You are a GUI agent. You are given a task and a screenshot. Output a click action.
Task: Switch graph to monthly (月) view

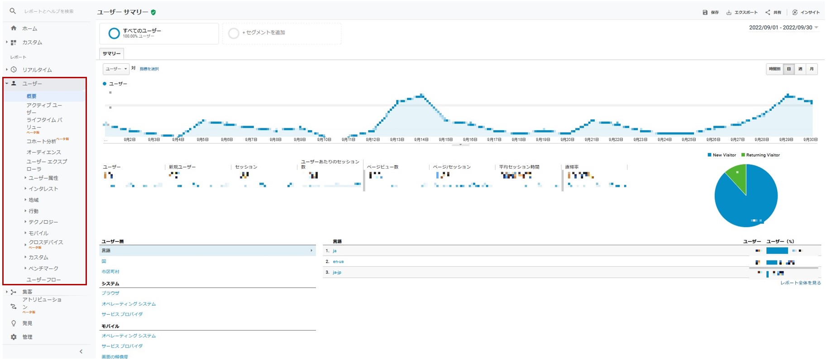812,69
